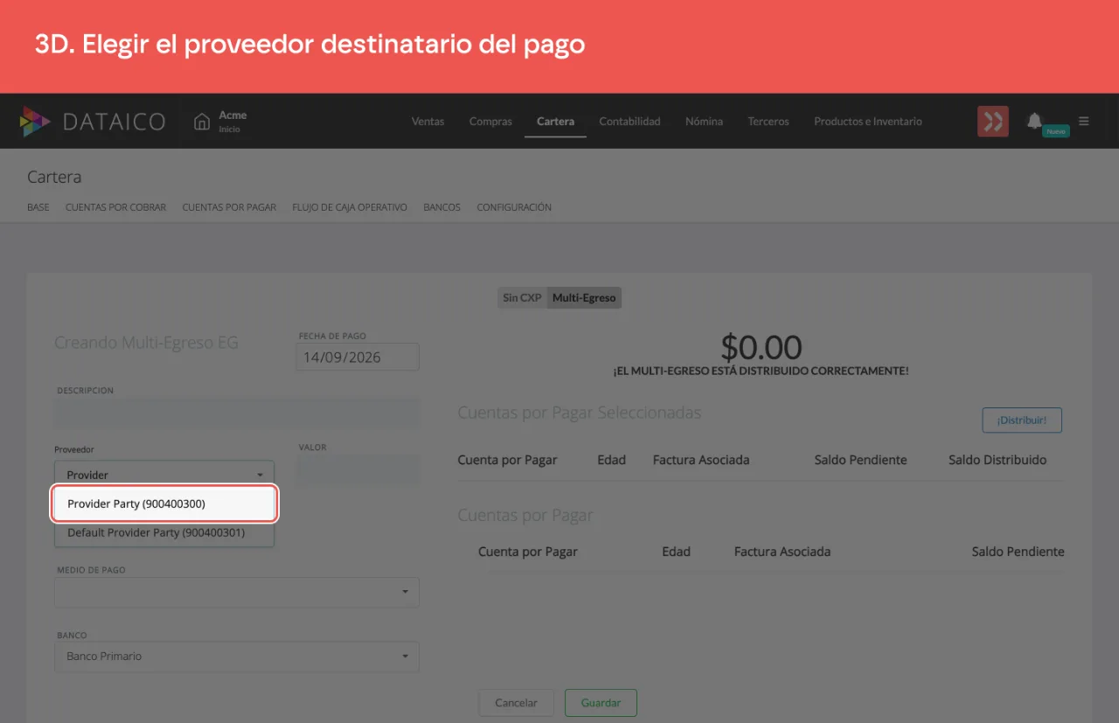The width and height of the screenshot is (1119, 723).
Task: Open the Configuración tab
Action: [514, 208]
